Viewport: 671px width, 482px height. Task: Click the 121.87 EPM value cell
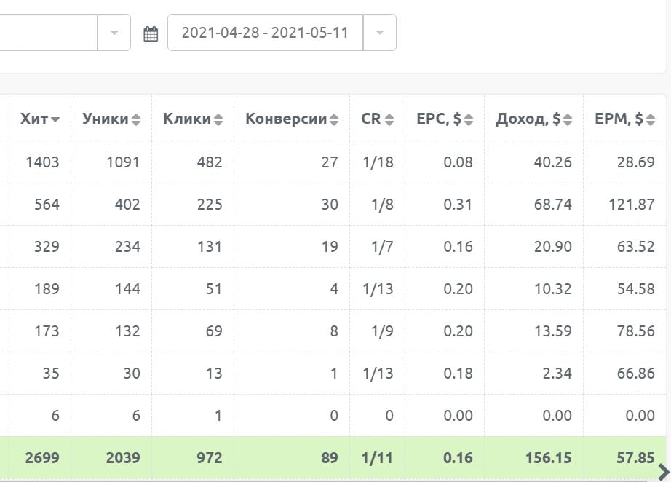631,204
